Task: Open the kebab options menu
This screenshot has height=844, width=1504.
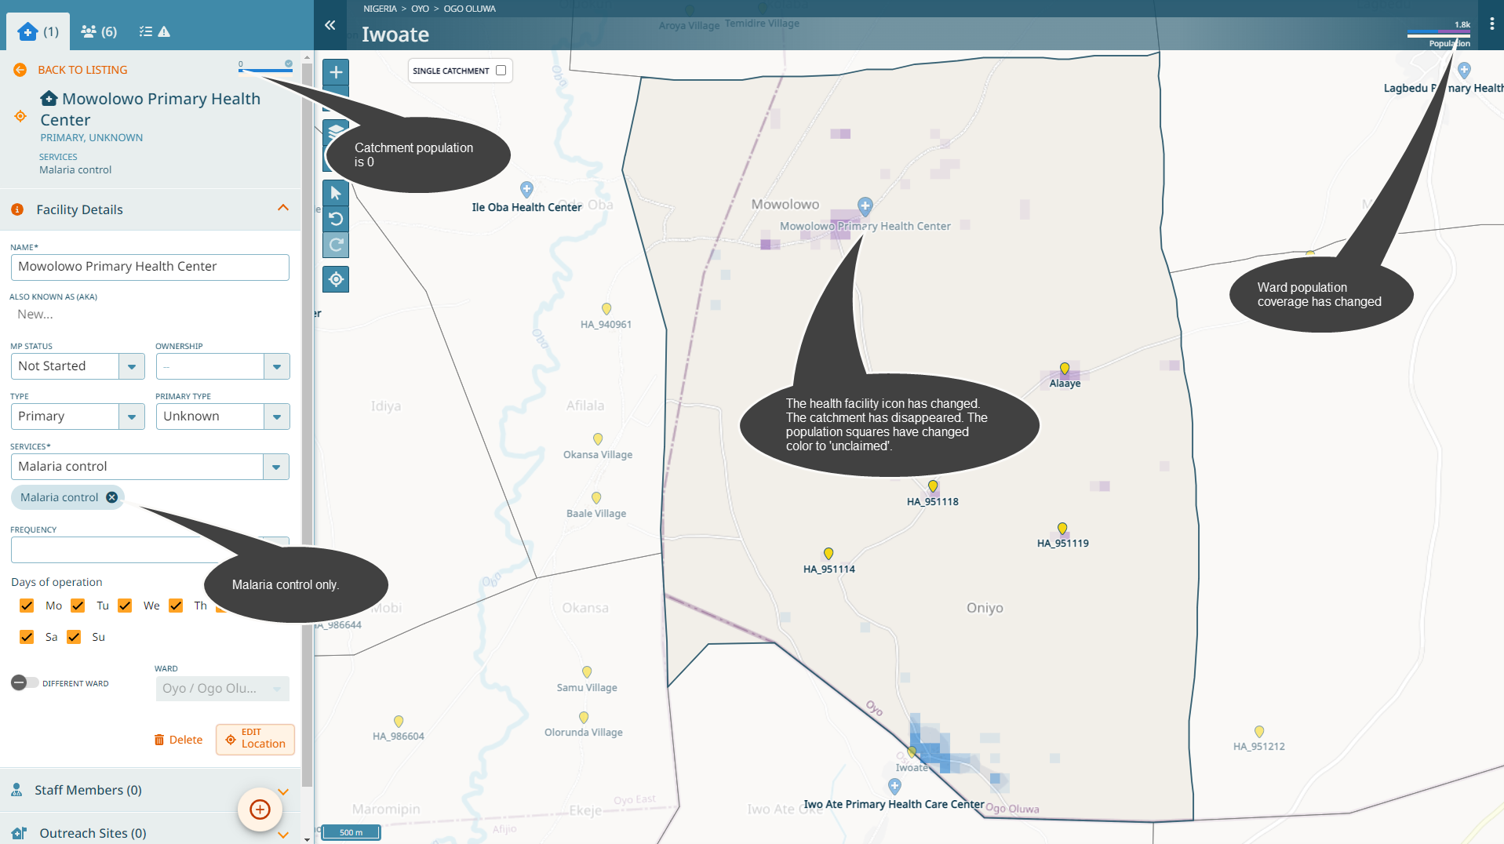Action: click(x=1492, y=24)
